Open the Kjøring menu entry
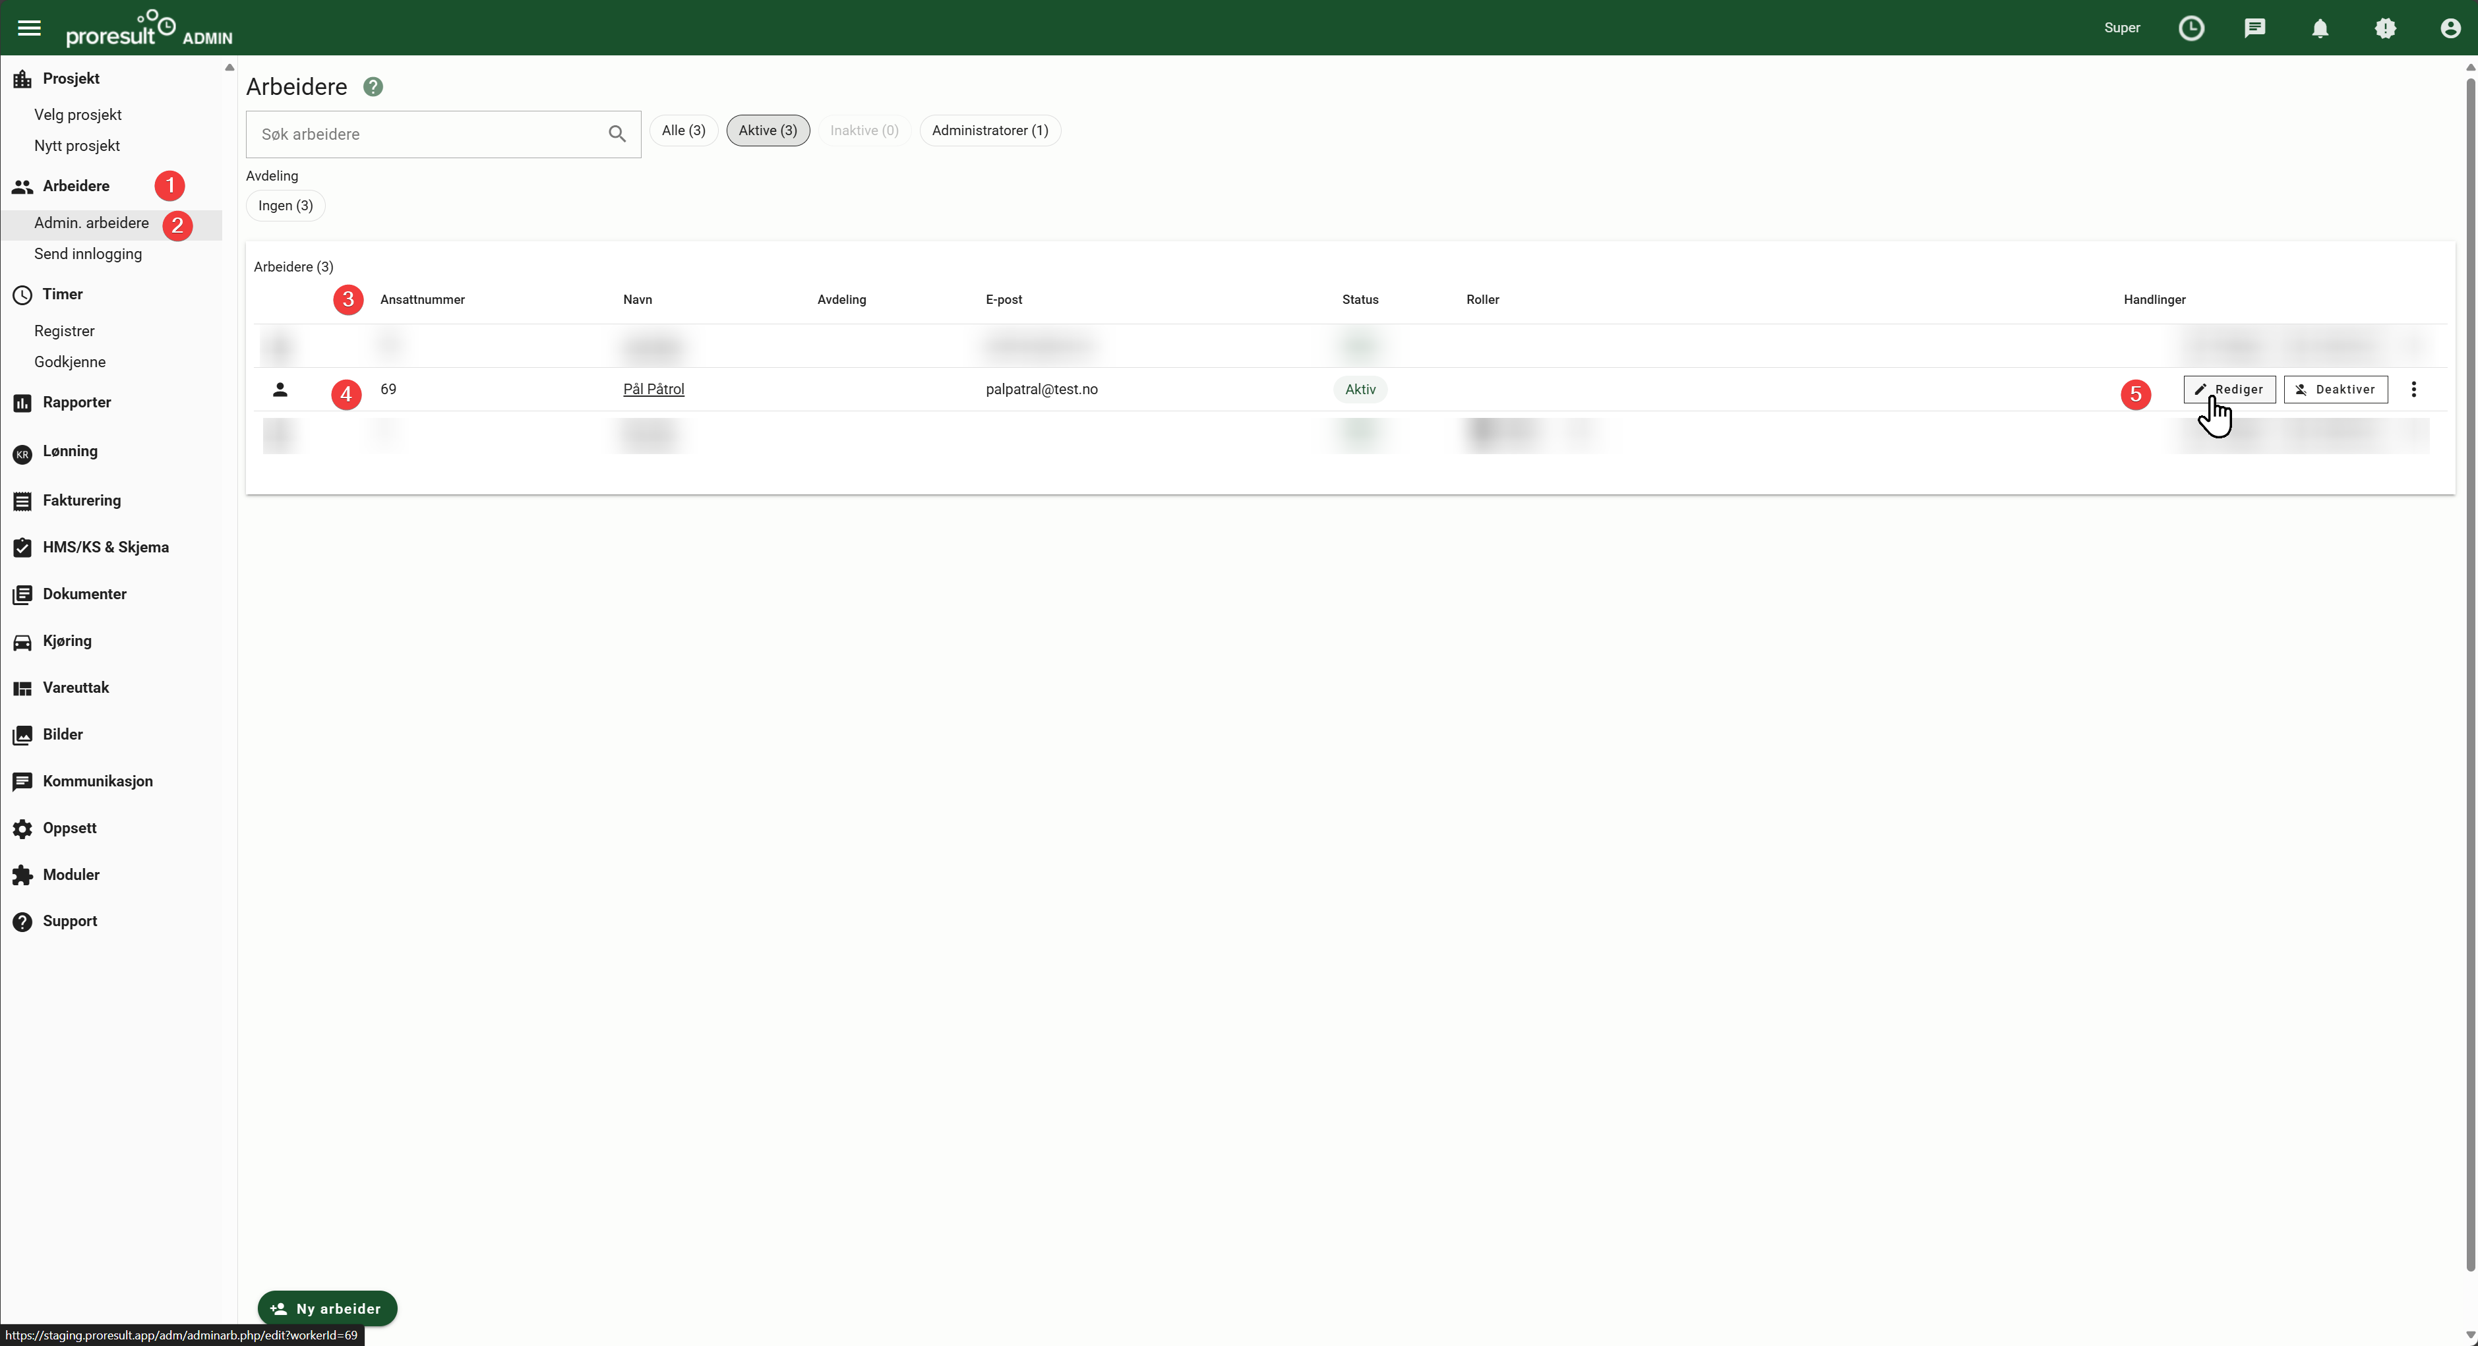The image size is (2478, 1346). coord(67,641)
